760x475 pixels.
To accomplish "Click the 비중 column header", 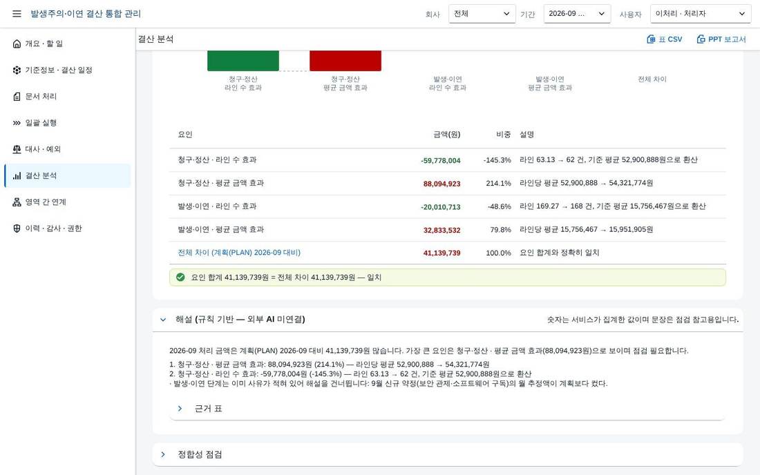I will (x=503, y=135).
